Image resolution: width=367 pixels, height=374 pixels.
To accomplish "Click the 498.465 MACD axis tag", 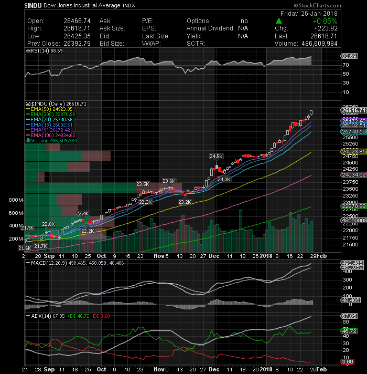I will 352,263.
